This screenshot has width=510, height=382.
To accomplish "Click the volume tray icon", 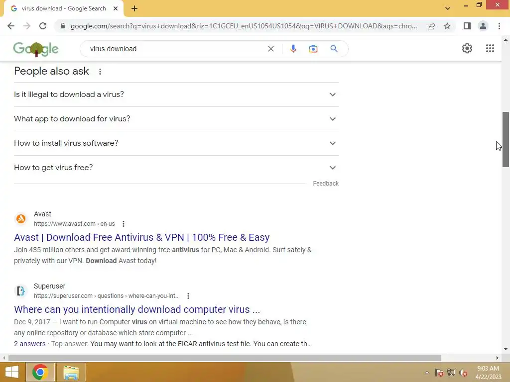I will point(463,373).
